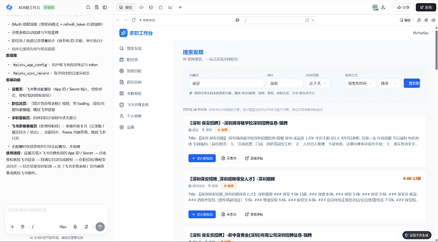Click the 猎聘 source tag on first card
The width and height of the screenshot is (438, 242).
point(223,130)
